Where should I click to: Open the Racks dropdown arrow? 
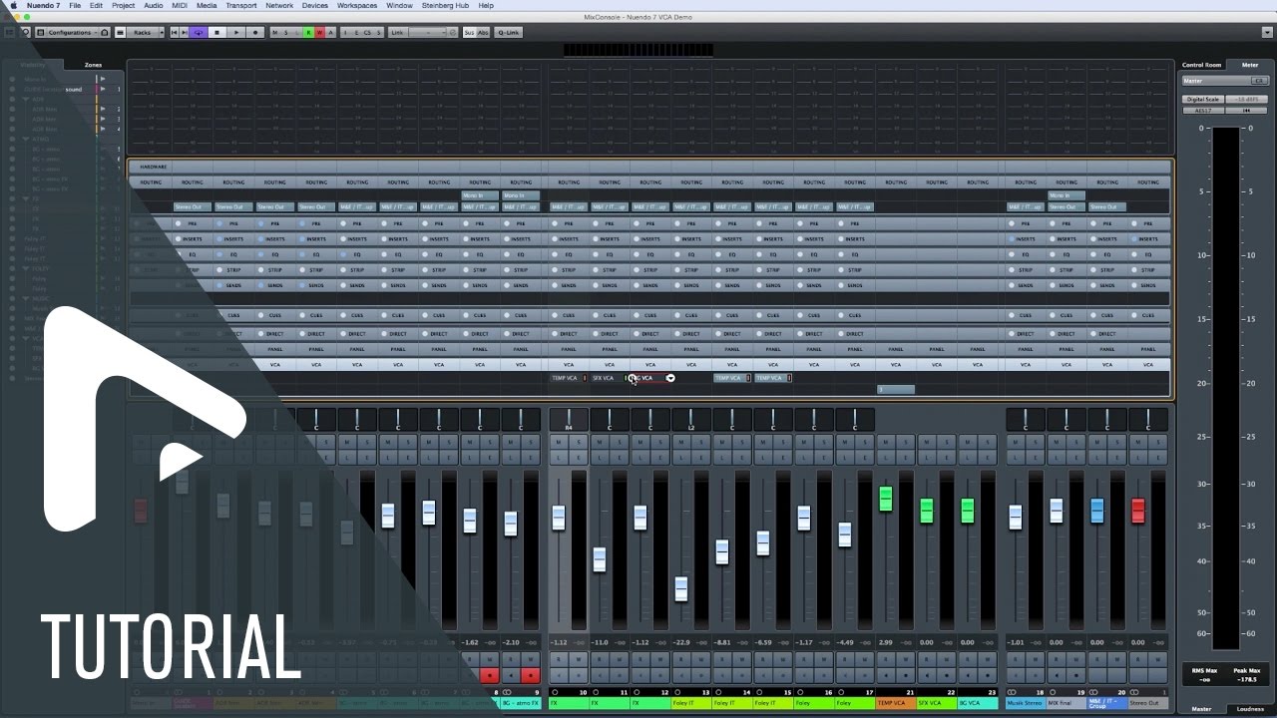point(162,33)
